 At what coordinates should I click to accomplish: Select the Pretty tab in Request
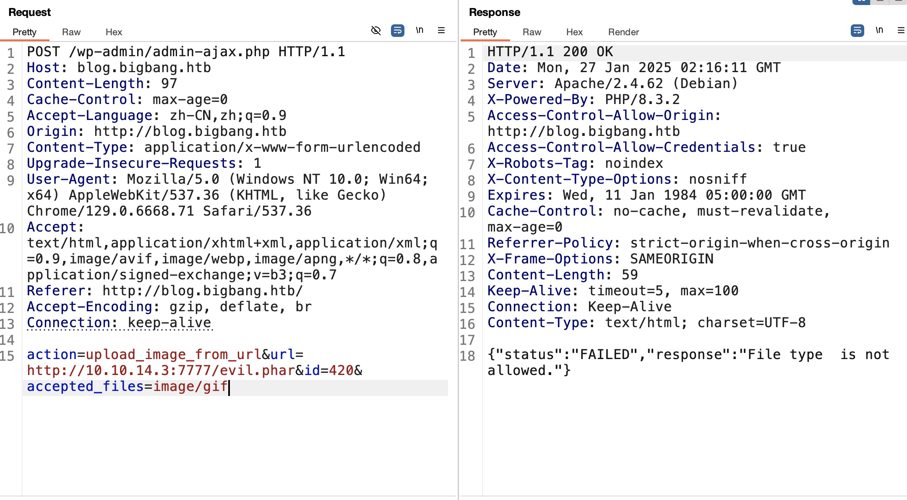pyautogui.click(x=24, y=32)
